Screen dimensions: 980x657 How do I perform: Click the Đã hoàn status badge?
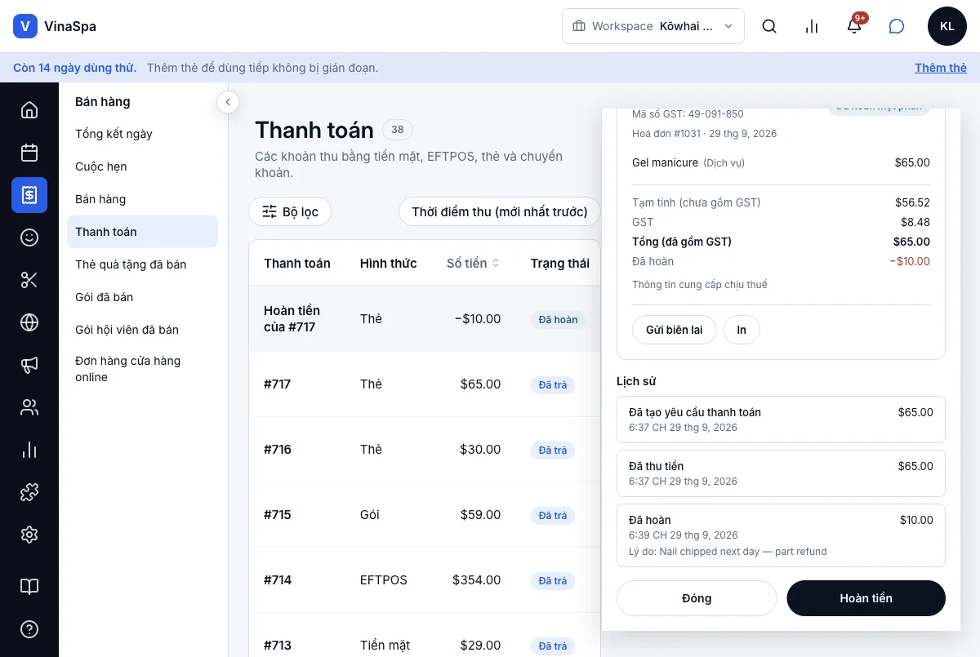click(x=558, y=320)
